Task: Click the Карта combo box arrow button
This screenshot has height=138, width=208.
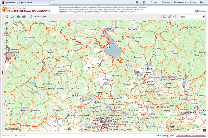Action: 203,16
